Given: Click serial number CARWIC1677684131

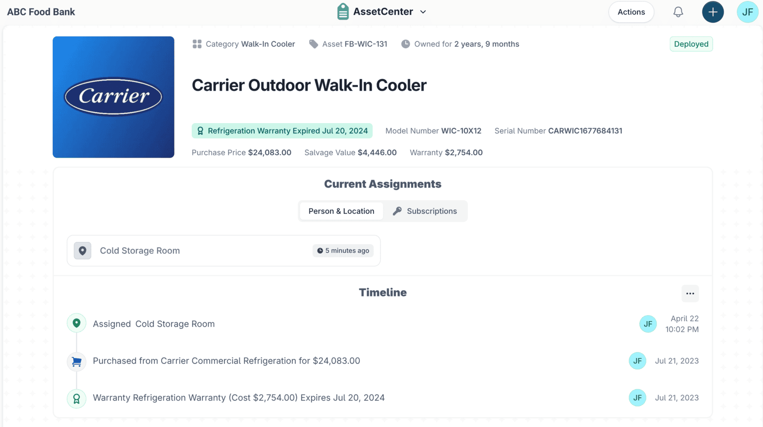Looking at the screenshot, I should click(x=585, y=131).
